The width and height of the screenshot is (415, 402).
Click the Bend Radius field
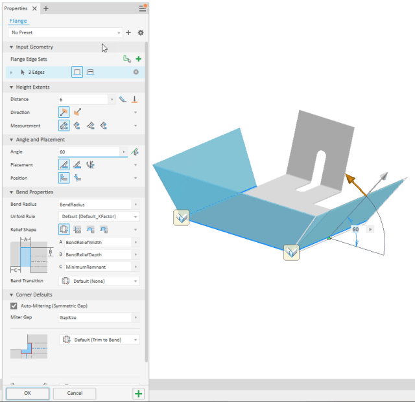[x=95, y=205]
